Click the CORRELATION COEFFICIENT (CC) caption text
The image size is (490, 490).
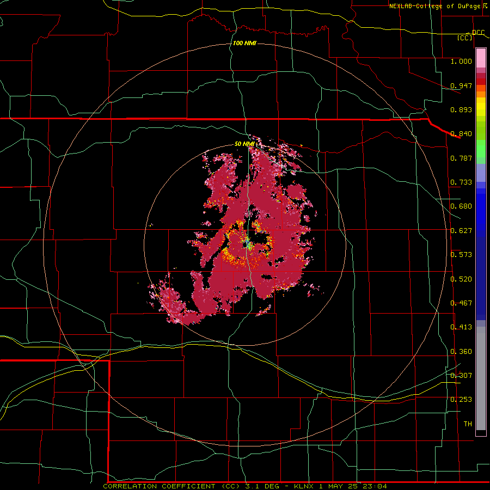(172, 486)
